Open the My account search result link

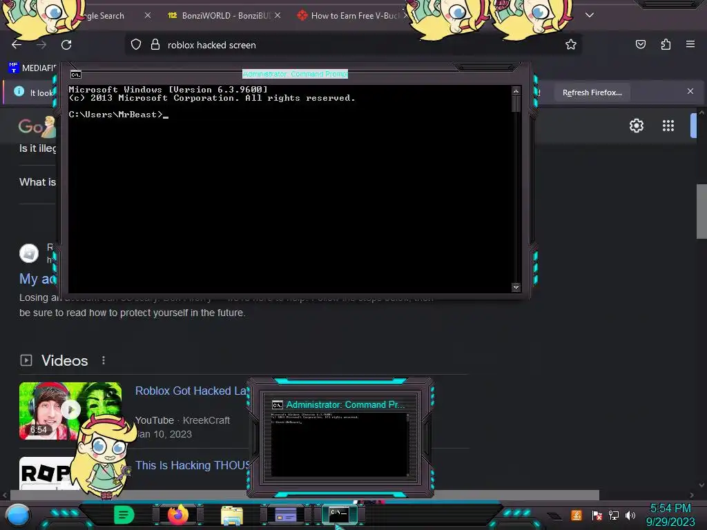38,279
